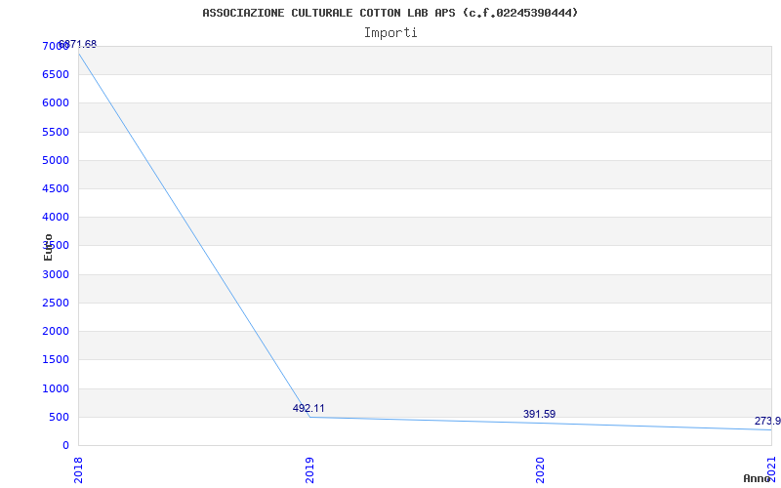781x488 pixels.
Task: Select the 391.59 data label
Action: [x=540, y=414]
